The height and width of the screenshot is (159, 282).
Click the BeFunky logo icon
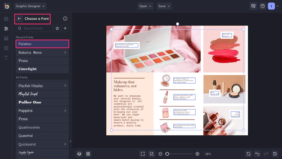[x=7, y=6]
